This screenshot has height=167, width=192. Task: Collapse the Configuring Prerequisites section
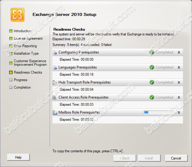coord(179,53)
